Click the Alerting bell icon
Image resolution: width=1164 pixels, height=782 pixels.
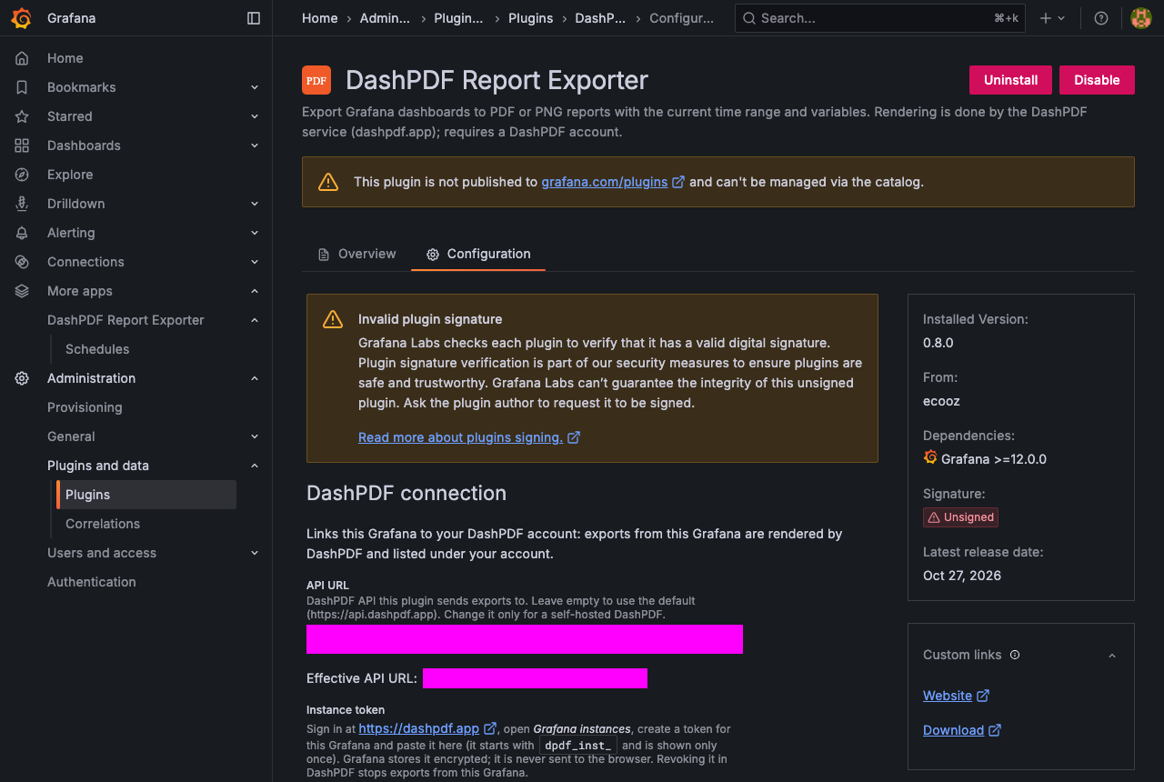pos(22,233)
